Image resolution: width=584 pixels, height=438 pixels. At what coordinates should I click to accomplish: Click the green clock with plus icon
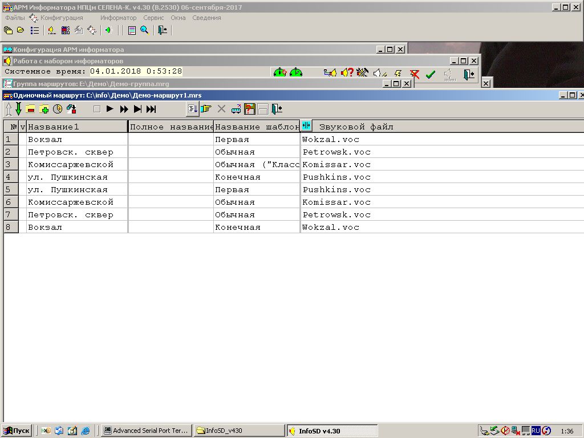pyautogui.click(x=279, y=72)
